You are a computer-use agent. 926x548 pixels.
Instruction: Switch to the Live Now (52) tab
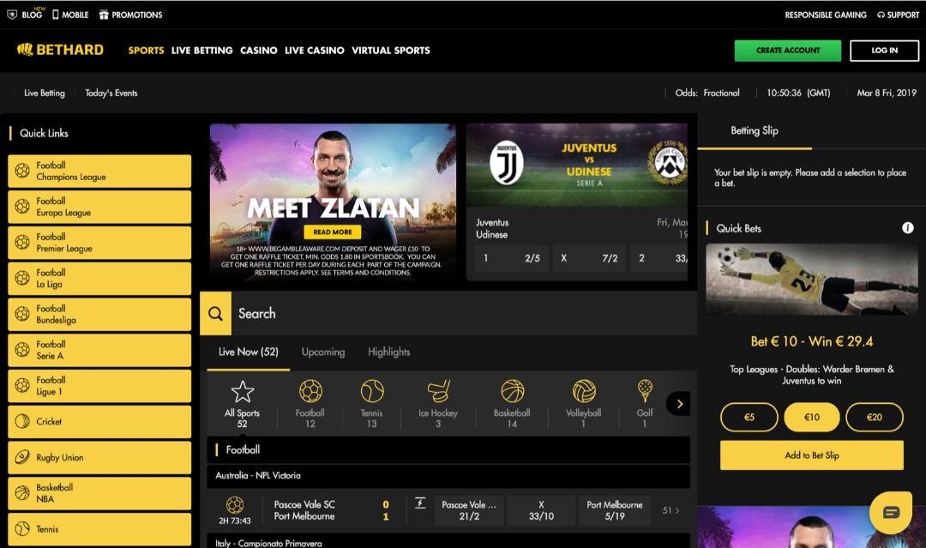point(248,352)
